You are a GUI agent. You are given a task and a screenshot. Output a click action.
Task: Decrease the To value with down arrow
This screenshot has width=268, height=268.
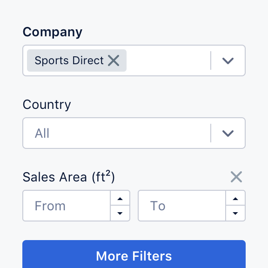pos(235,213)
